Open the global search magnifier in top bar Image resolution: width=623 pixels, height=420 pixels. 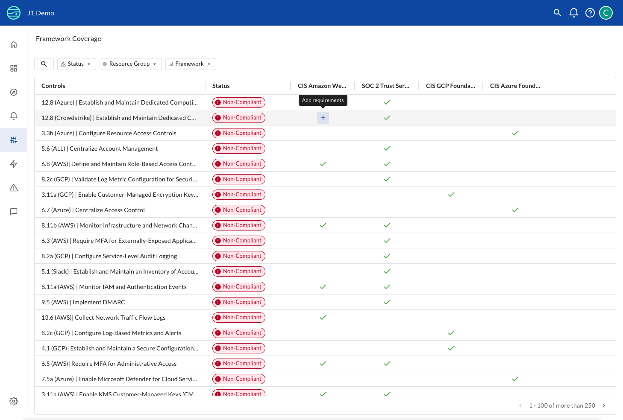[557, 13]
